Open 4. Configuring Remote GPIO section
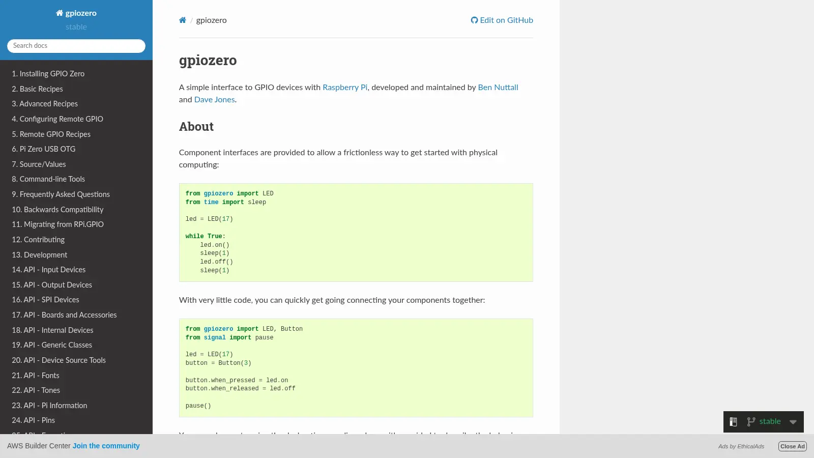The height and width of the screenshot is (458, 814). (x=76, y=119)
